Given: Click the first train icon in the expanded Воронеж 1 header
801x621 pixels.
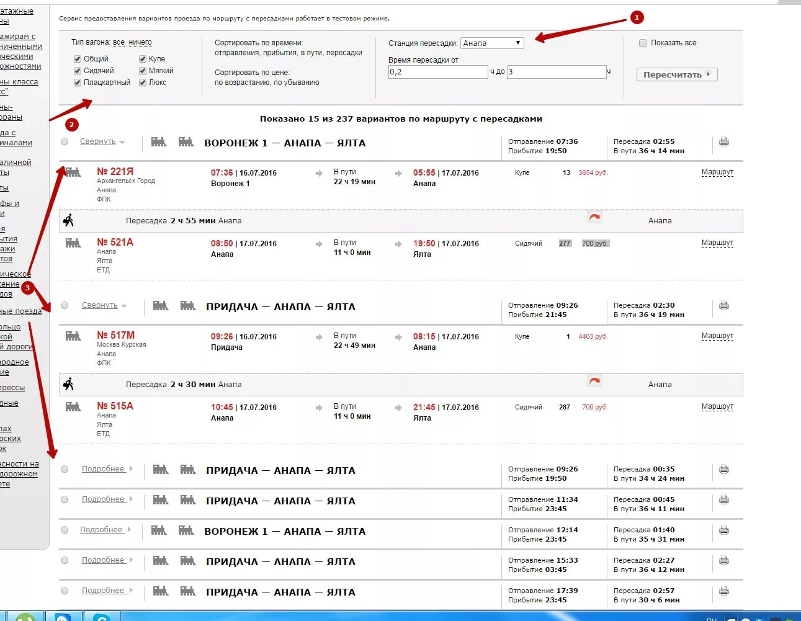Looking at the screenshot, I should coord(159,142).
